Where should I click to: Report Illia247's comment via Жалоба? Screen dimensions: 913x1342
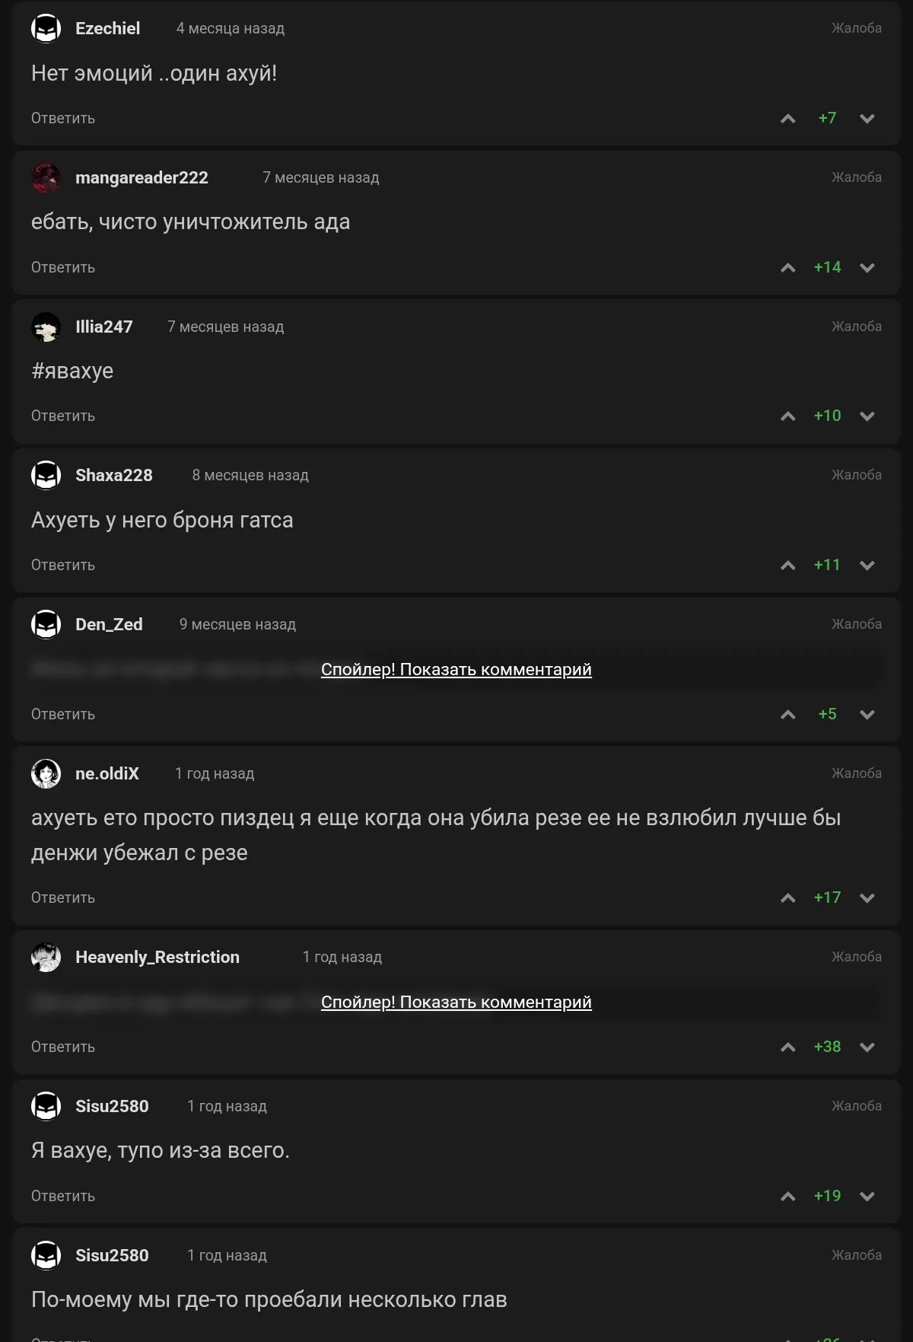856,327
